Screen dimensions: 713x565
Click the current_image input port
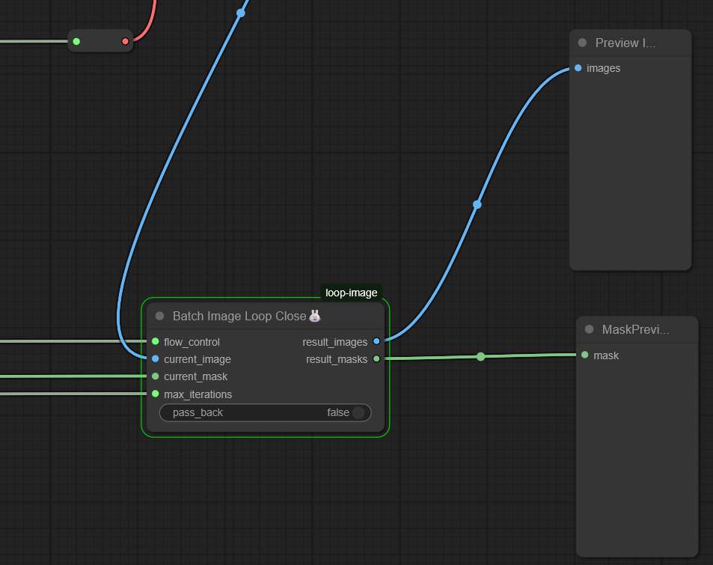[x=155, y=358]
